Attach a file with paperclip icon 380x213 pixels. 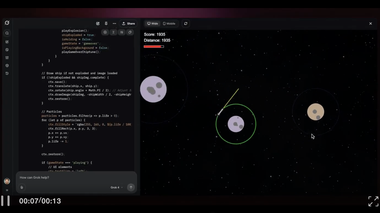22,187
